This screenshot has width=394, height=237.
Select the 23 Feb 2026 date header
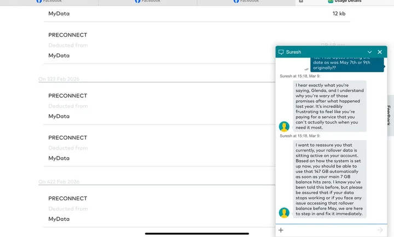click(59, 79)
